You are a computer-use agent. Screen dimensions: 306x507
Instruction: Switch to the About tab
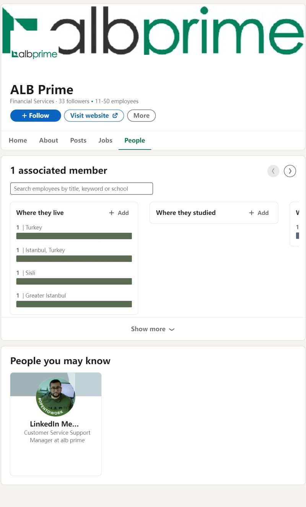pos(49,140)
